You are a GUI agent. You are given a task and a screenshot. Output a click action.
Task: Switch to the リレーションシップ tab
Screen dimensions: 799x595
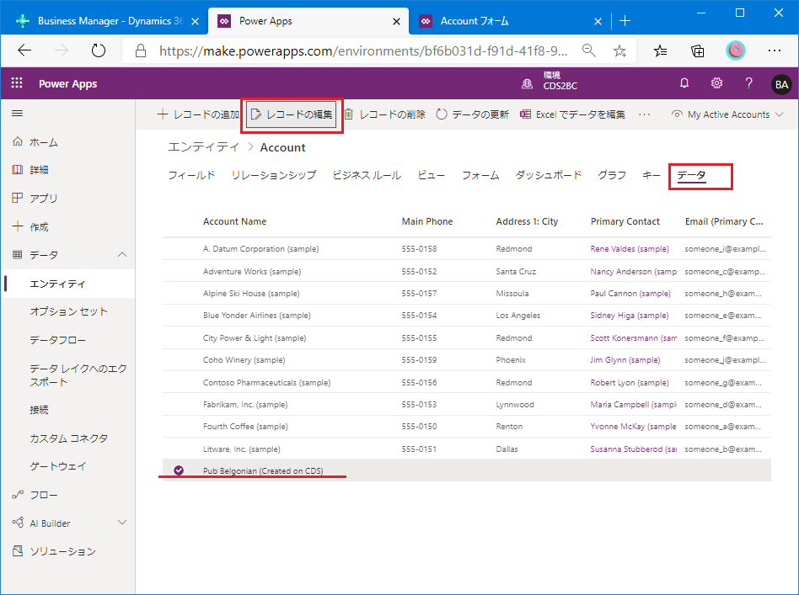(x=274, y=175)
